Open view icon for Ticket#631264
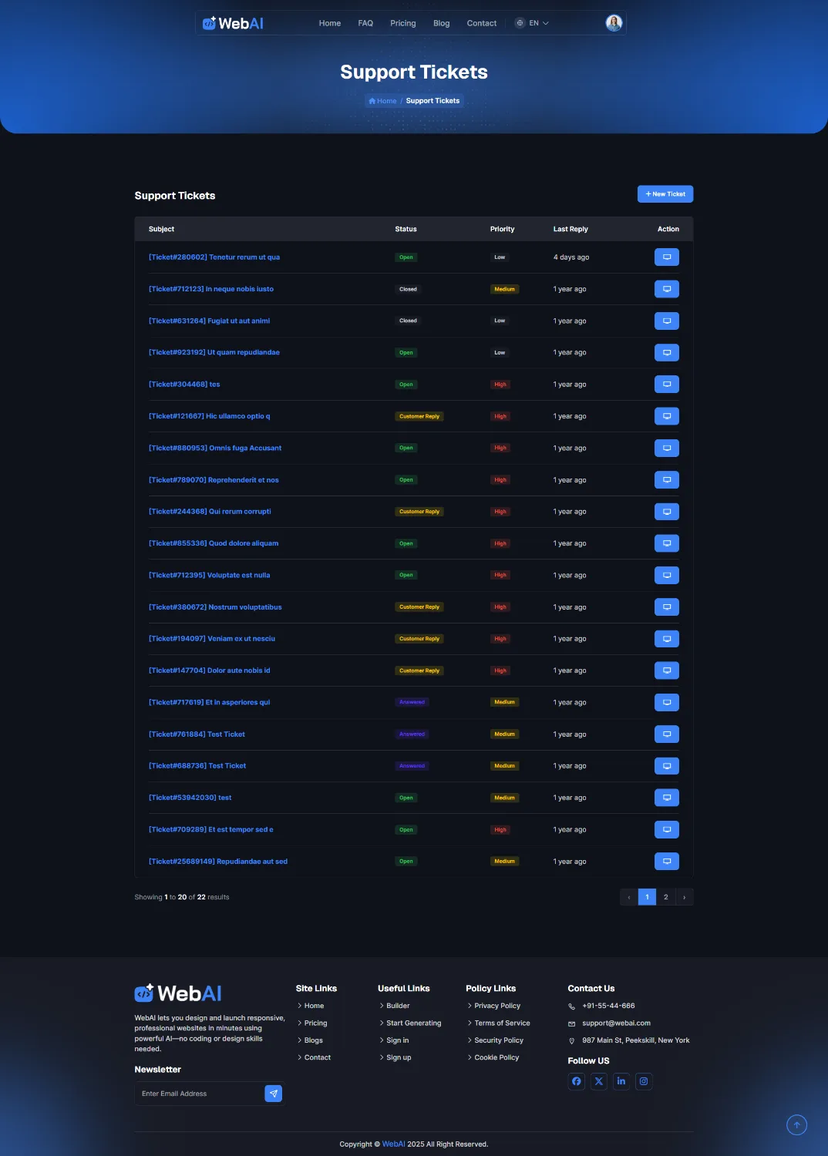Viewport: 828px width, 1156px height. click(666, 321)
